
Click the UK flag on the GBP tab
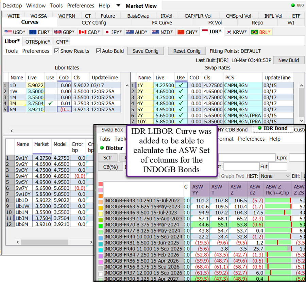pyautogui.click(x=58, y=32)
